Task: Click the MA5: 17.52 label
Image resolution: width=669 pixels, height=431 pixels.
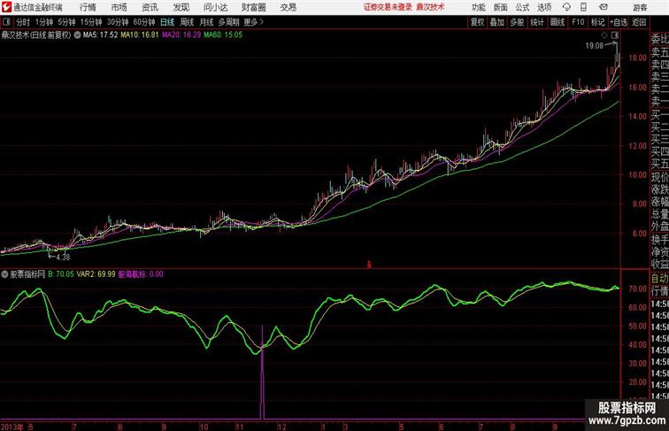Action: (100, 35)
